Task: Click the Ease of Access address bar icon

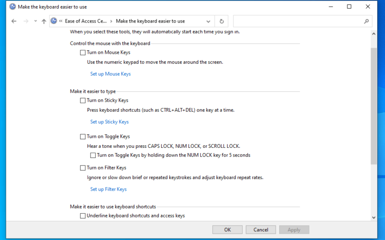Action: click(x=54, y=21)
